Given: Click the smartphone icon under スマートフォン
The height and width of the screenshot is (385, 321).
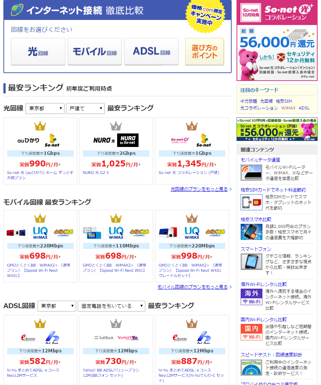Looking at the screenshot, I should click(252, 262).
